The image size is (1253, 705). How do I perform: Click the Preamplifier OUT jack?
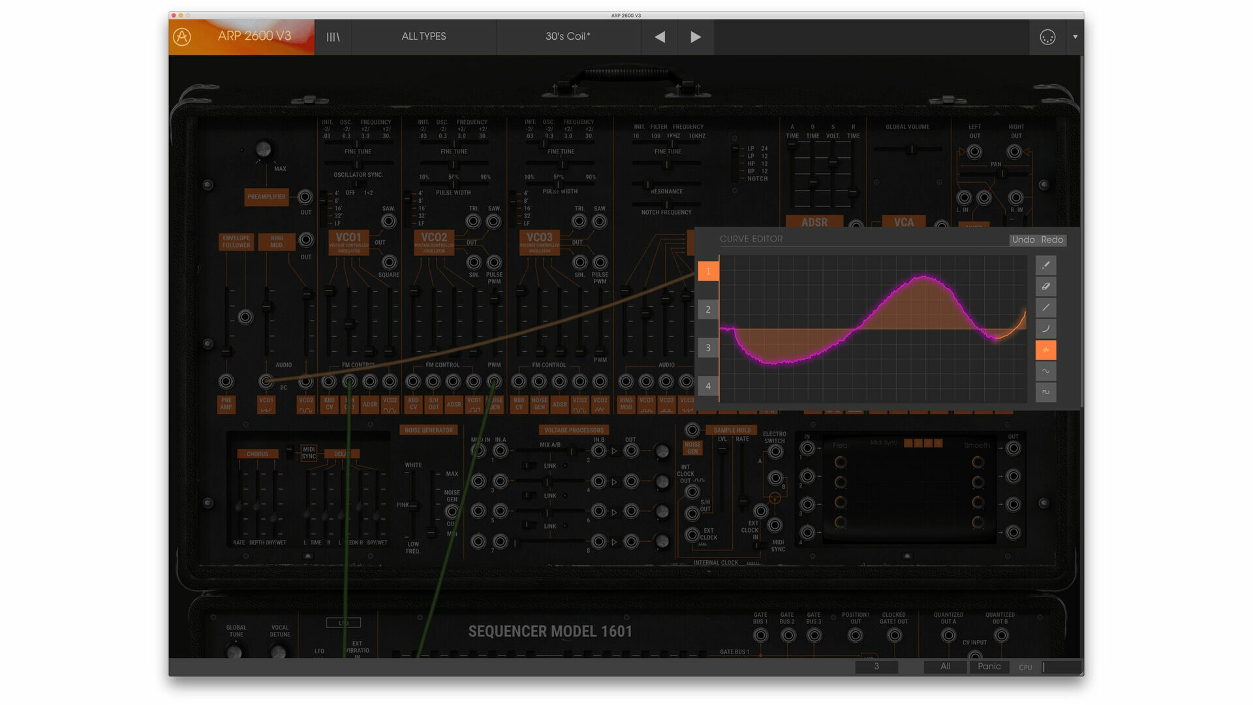(x=305, y=196)
